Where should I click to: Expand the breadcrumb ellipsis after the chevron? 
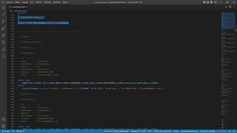(29, 11)
